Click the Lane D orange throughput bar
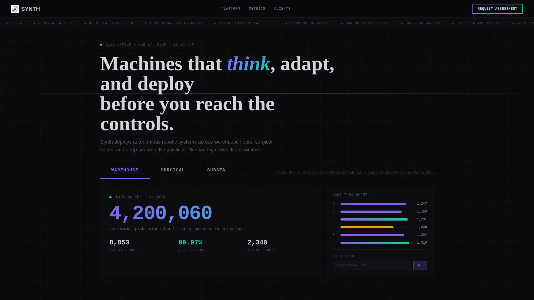 pyautogui.click(x=367, y=227)
